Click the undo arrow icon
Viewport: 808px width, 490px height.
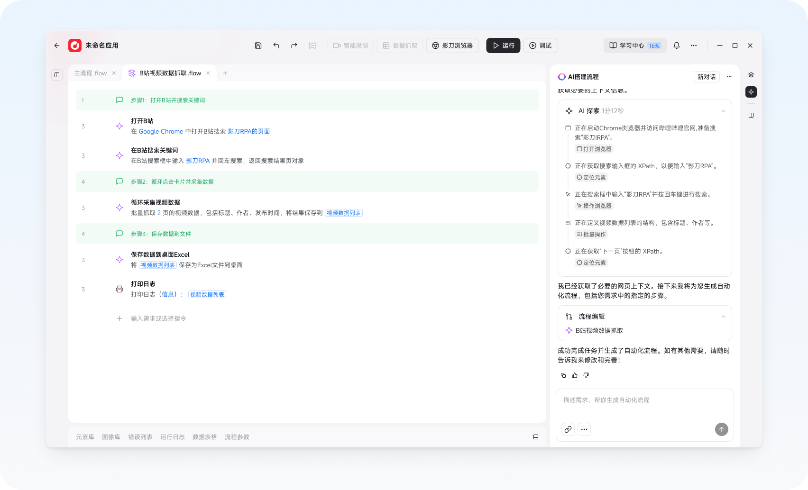tap(276, 45)
